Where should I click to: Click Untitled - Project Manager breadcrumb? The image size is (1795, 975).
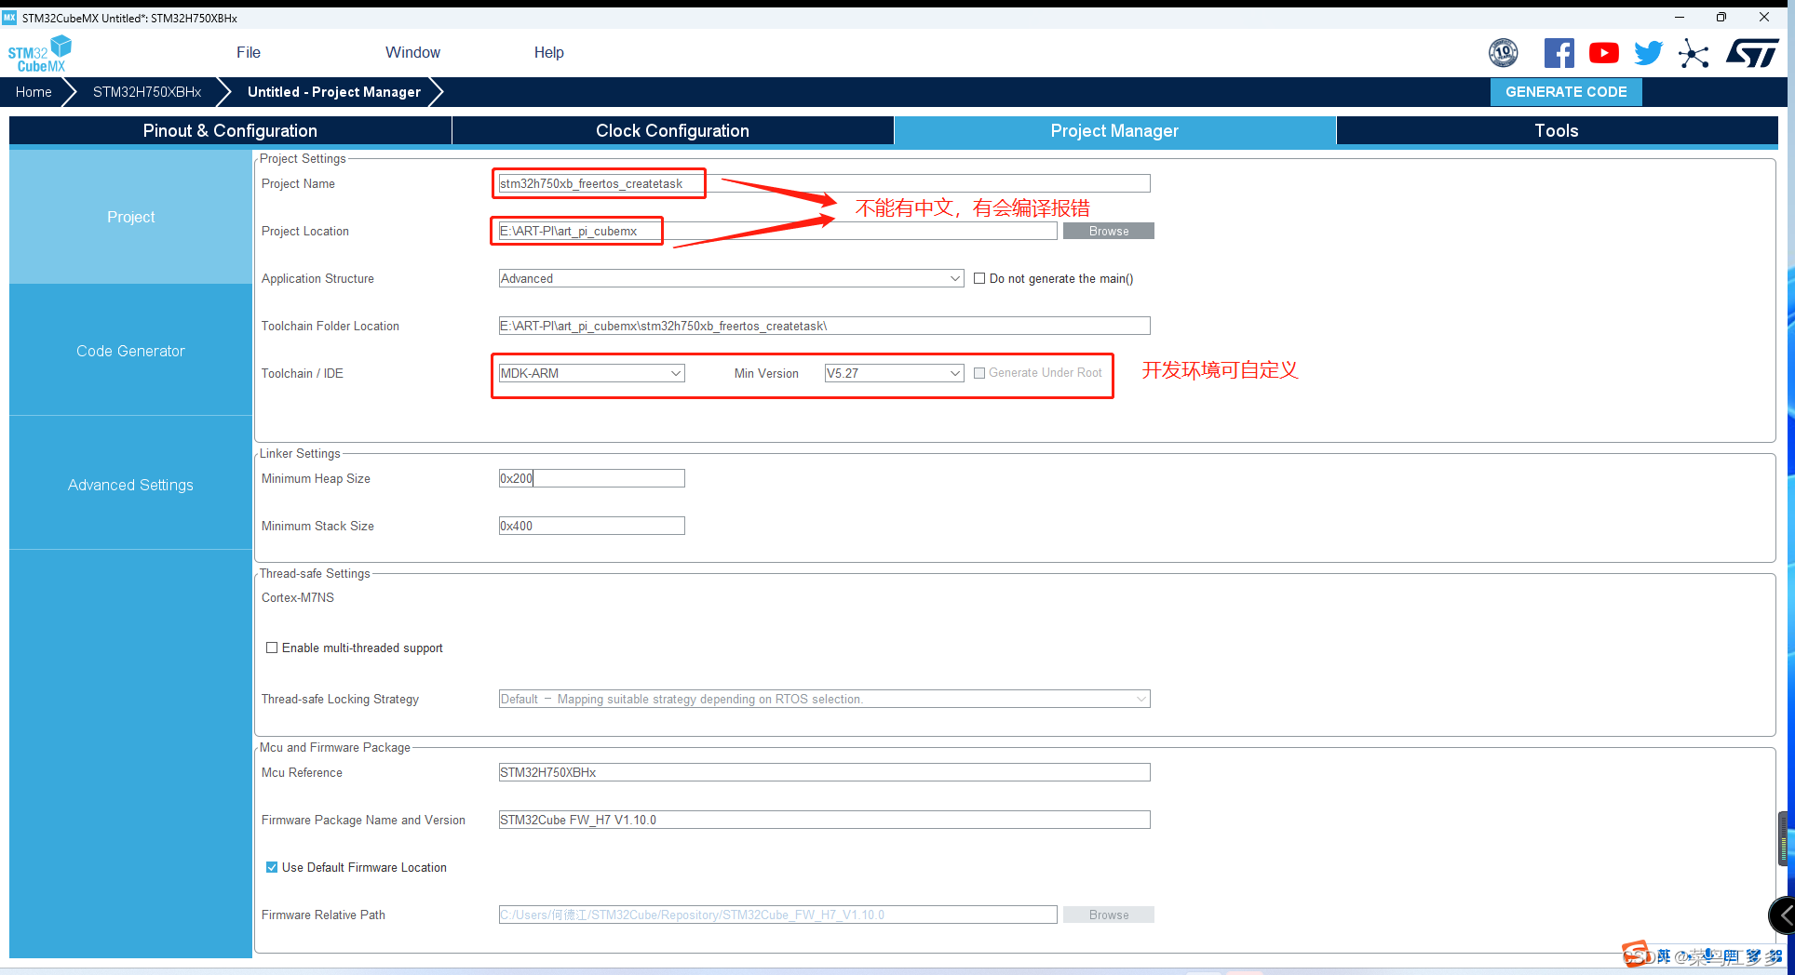tap(334, 91)
